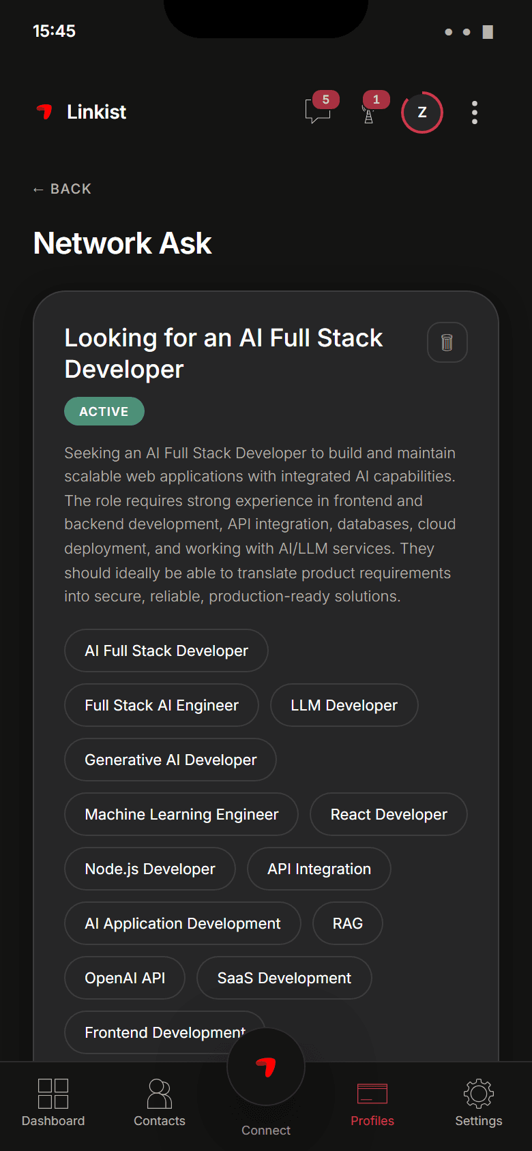Select the AI Application Development tag
Screen dimensions: 532x1151
coord(183,923)
